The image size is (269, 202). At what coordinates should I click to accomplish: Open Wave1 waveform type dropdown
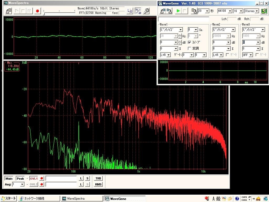click(x=181, y=30)
